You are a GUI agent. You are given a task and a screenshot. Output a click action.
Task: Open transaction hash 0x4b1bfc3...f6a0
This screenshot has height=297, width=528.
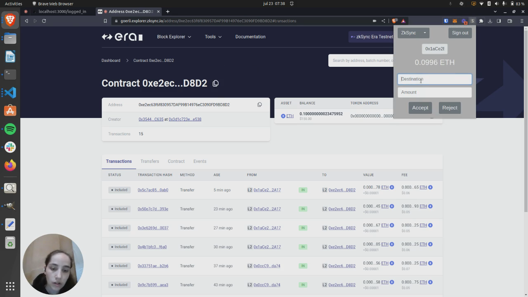point(152,247)
